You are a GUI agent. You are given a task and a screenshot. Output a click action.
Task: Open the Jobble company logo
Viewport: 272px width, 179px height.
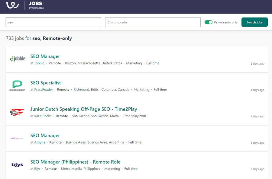click(x=18, y=59)
